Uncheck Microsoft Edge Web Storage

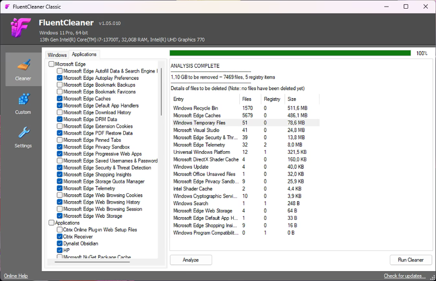pos(59,216)
